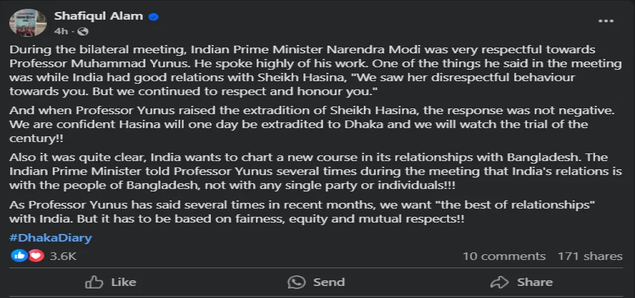This screenshot has width=635, height=298.
Task: Click the blue verified badge beside the author name
Action: (153, 16)
